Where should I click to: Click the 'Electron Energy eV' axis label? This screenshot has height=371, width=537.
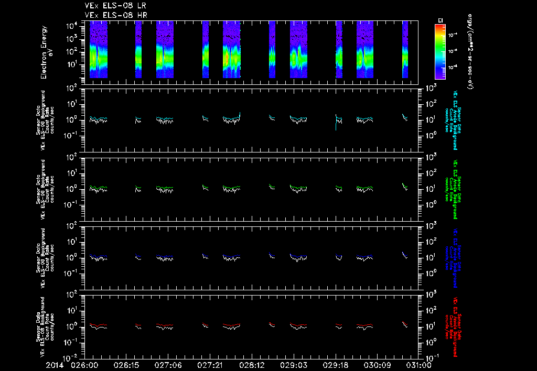[x=46, y=52]
